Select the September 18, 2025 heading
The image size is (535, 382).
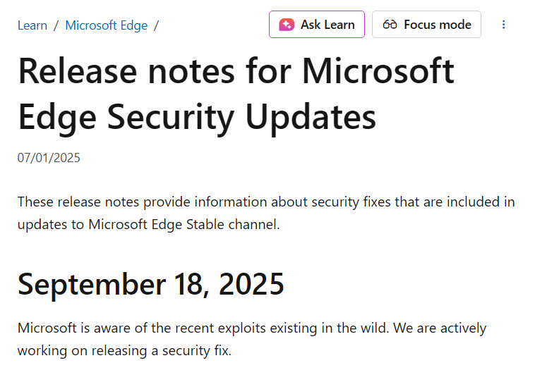click(151, 284)
